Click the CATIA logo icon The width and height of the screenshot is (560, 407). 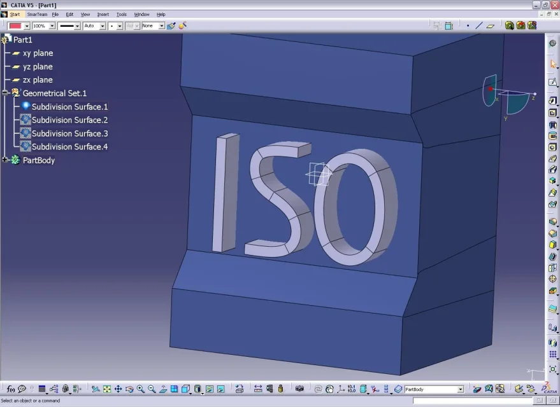[x=549, y=389]
